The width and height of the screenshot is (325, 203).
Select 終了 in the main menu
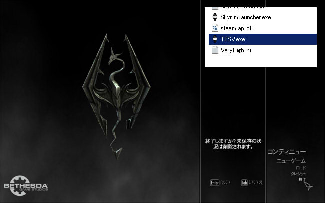302,179
